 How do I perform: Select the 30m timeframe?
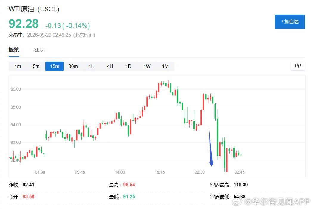[73, 66]
